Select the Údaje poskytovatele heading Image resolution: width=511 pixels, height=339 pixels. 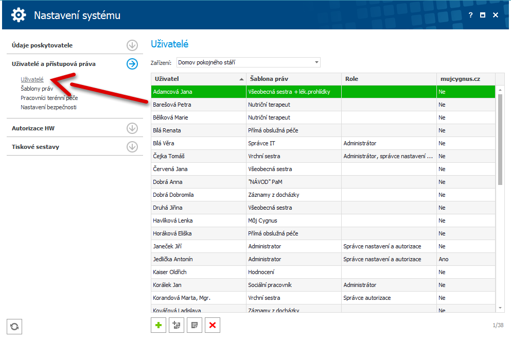pos(42,45)
